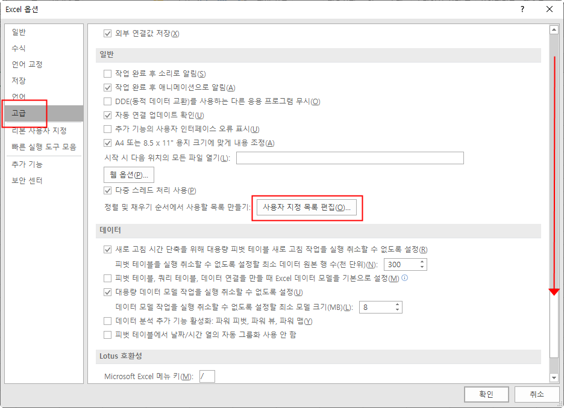Select 언어 교정 in the sidebar
The width and height of the screenshot is (564, 408).
pyautogui.click(x=44, y=64)
